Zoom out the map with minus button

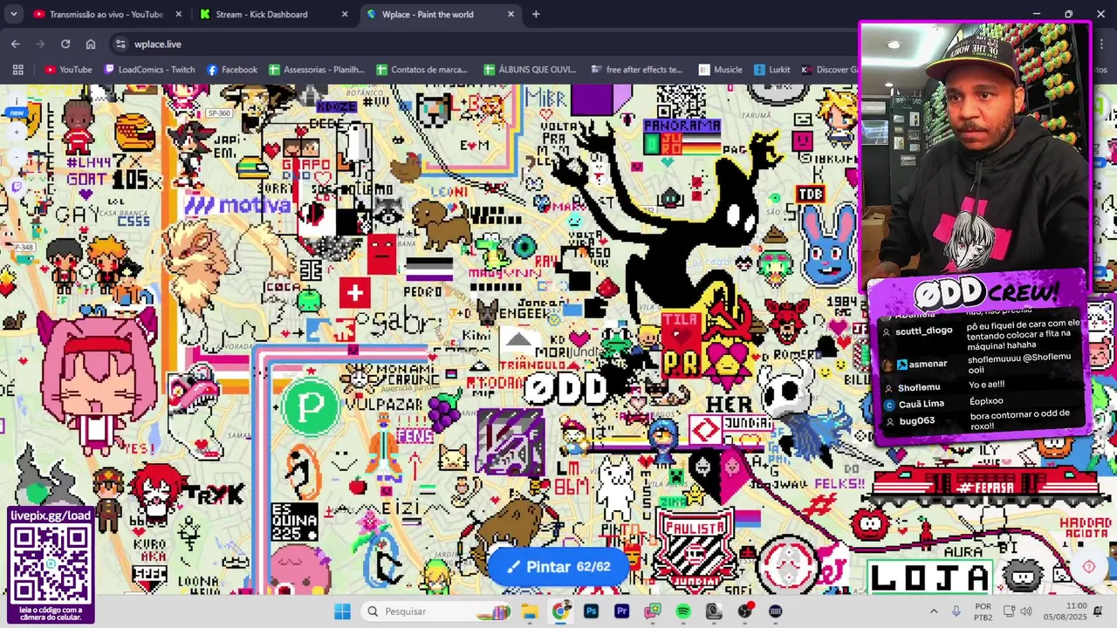[x=17, y=158]
